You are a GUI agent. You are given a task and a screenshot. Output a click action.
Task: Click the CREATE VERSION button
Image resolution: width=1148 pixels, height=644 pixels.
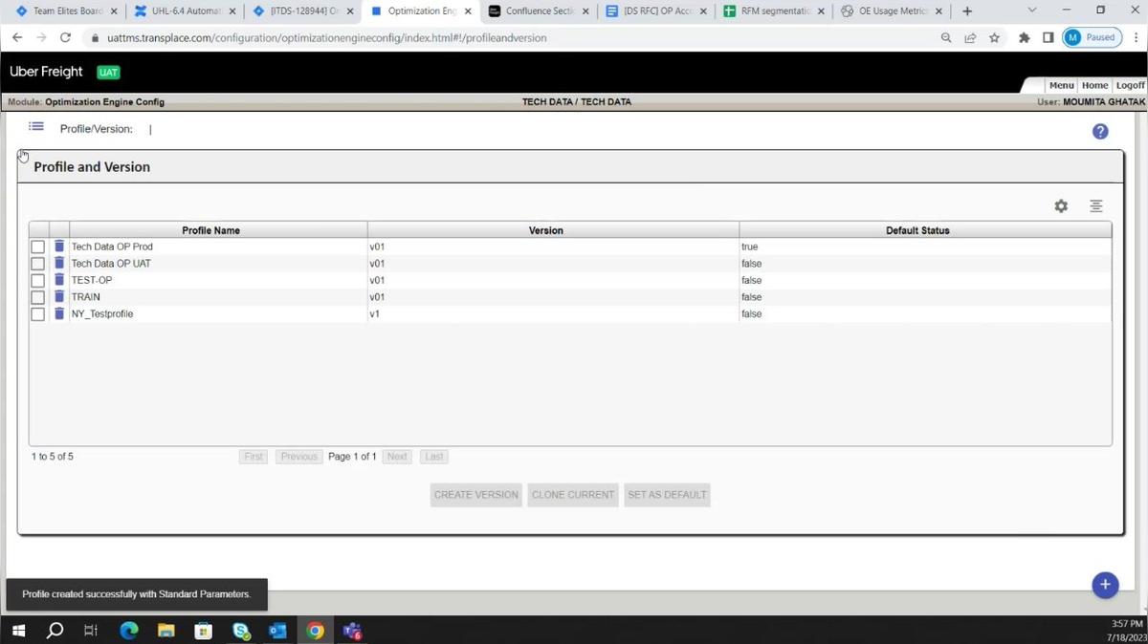pos(476,495)
